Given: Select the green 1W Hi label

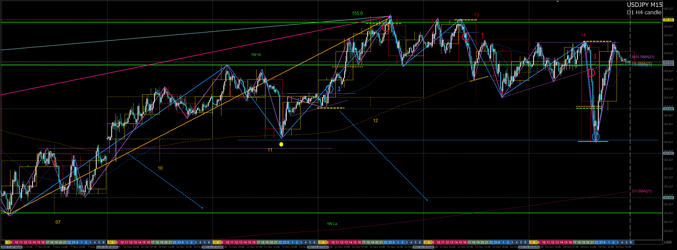Looking at the screenshot, I should [x=256, y=55].
